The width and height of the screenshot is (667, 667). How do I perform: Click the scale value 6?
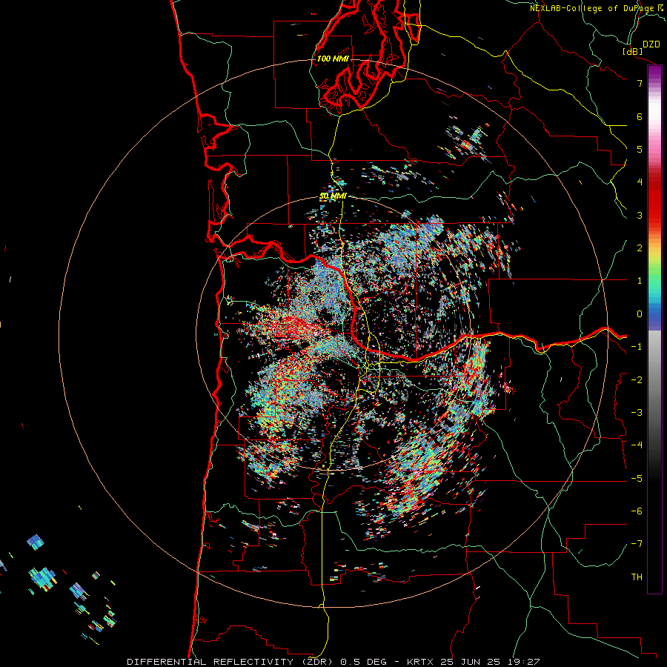click(x=640, y=116)
